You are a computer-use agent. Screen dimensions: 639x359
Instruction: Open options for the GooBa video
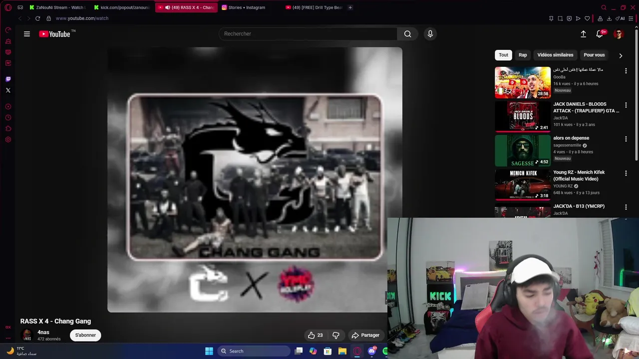(x=626, y=71)
